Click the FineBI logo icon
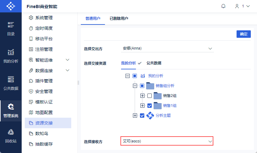 tap(11, 6)
